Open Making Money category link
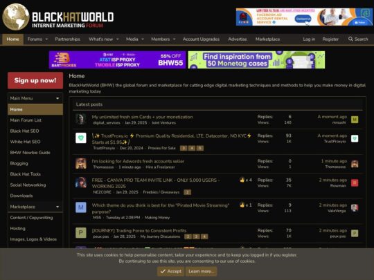The width and height of the screenshot is (374, 280). [157, 218]
